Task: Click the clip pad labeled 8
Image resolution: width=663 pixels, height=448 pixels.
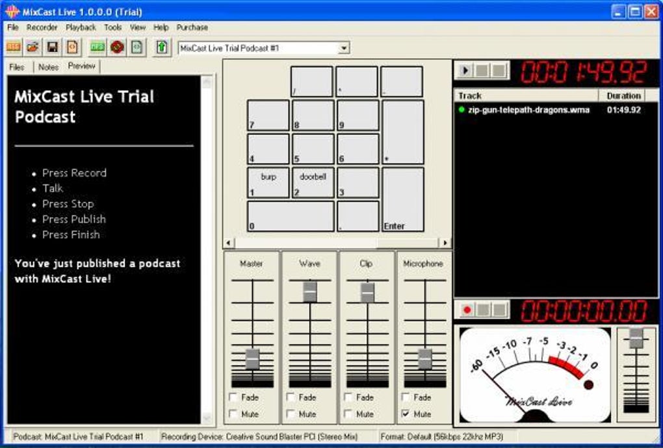Action: coord(313,115)
